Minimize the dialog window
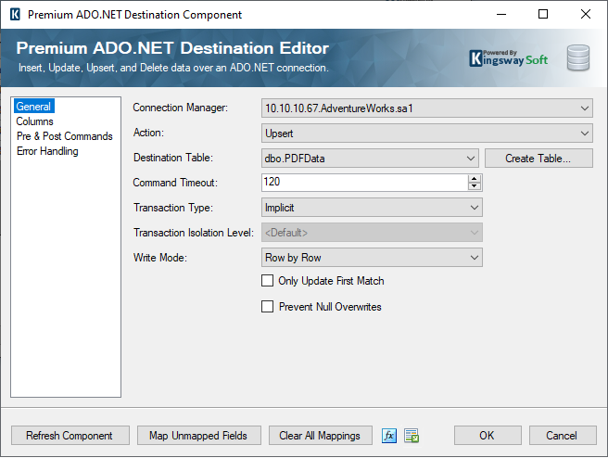The width and height of the screenshot is (608, 458). pyautogui.click(x=501, y=14)
